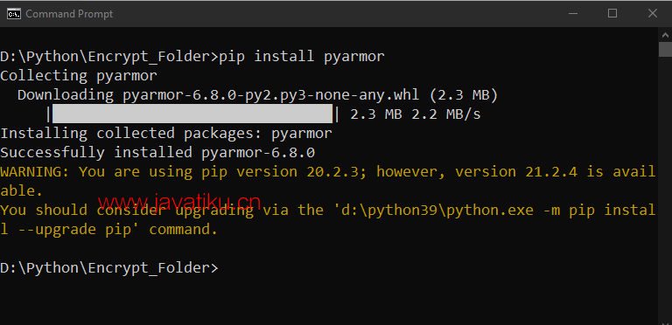Click the pyarmor-6.8.0-py2.py3-none-any.whl filename

[271, 95]
